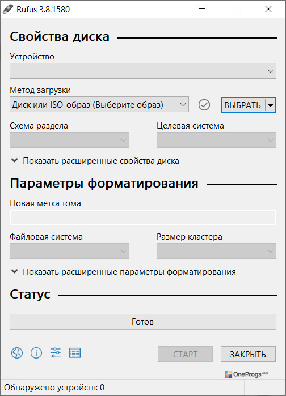286x396 pixels.
Task: Click the ЗАКРЫТЬ button
Action: click(248, 354)
